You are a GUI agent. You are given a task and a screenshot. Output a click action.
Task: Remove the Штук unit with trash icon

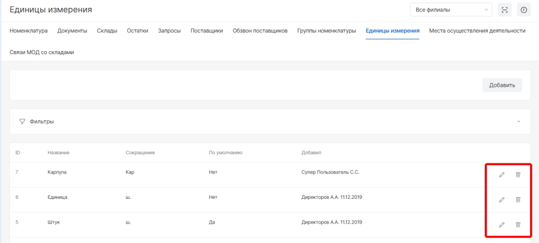(x=518, y=225)
